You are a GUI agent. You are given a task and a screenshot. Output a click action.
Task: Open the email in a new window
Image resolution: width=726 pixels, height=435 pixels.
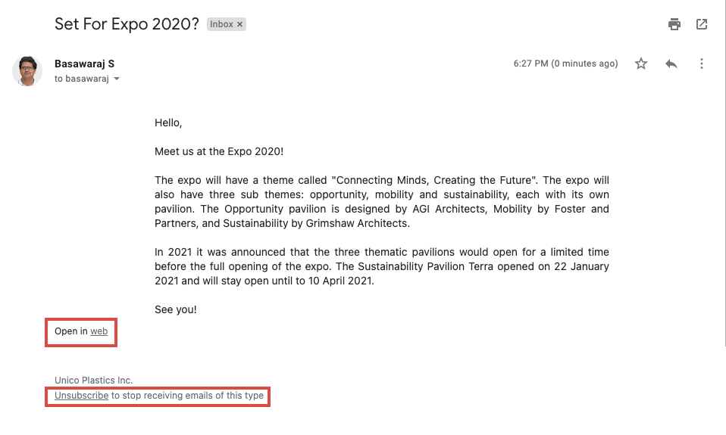pyautogui.click(x=702, y=24)
